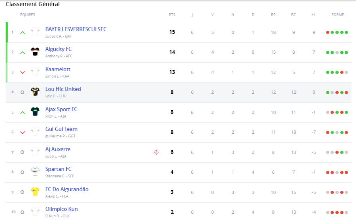This screenshot has height=221, width=356.
Task: Click last green form dot for Ajax Sport FC
Action: [346, 112]
